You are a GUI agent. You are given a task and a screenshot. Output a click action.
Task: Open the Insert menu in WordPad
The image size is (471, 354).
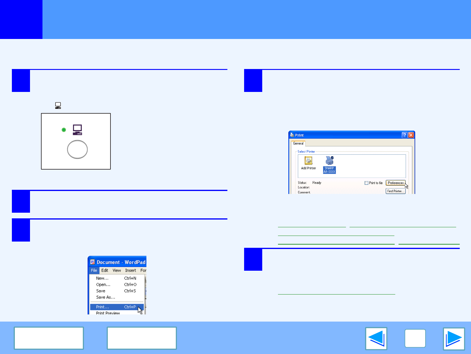[x=130, y=270]
